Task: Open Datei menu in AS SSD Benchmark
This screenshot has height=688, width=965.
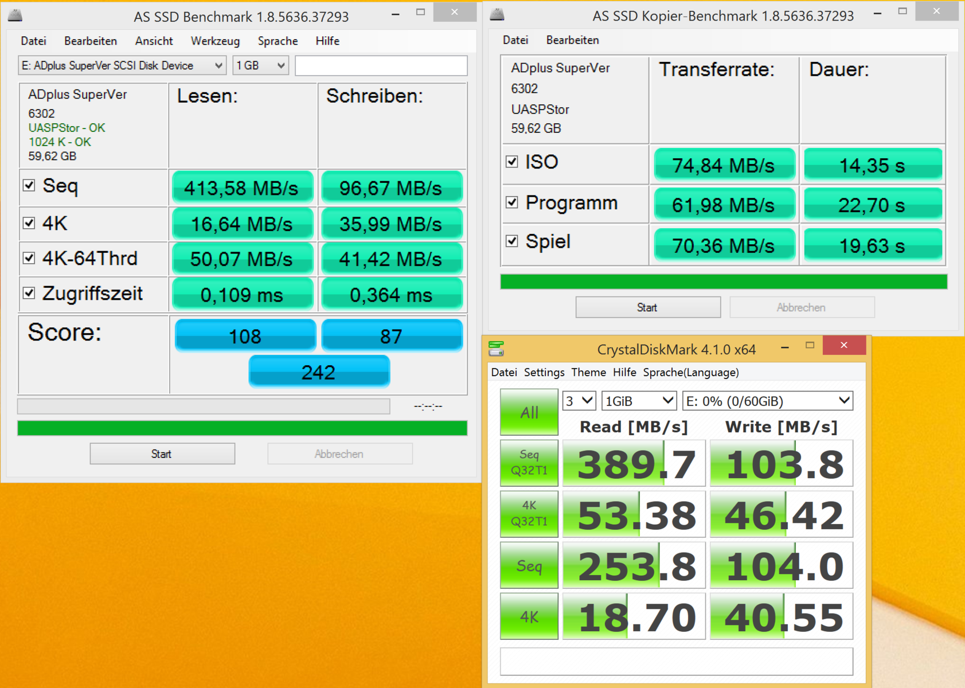Action: pos(33,41)
